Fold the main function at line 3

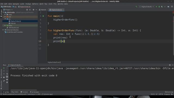[x=47, y=16]
